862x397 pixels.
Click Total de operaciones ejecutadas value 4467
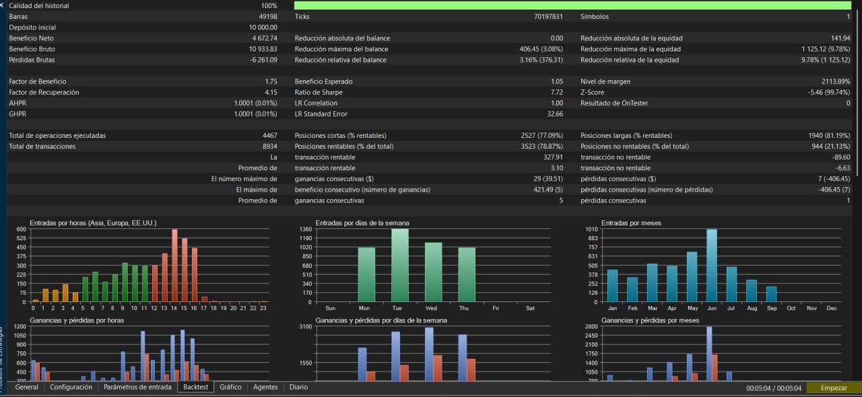click(x=270, y=135)
